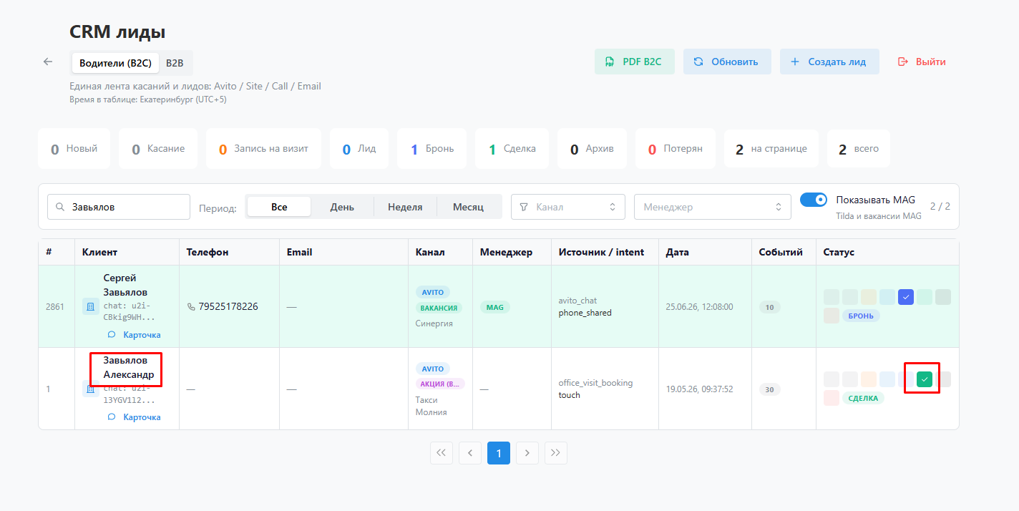Switch to the Водители (B2C) tab
The height and width of the screenshot is (511, 1019).
115,63
